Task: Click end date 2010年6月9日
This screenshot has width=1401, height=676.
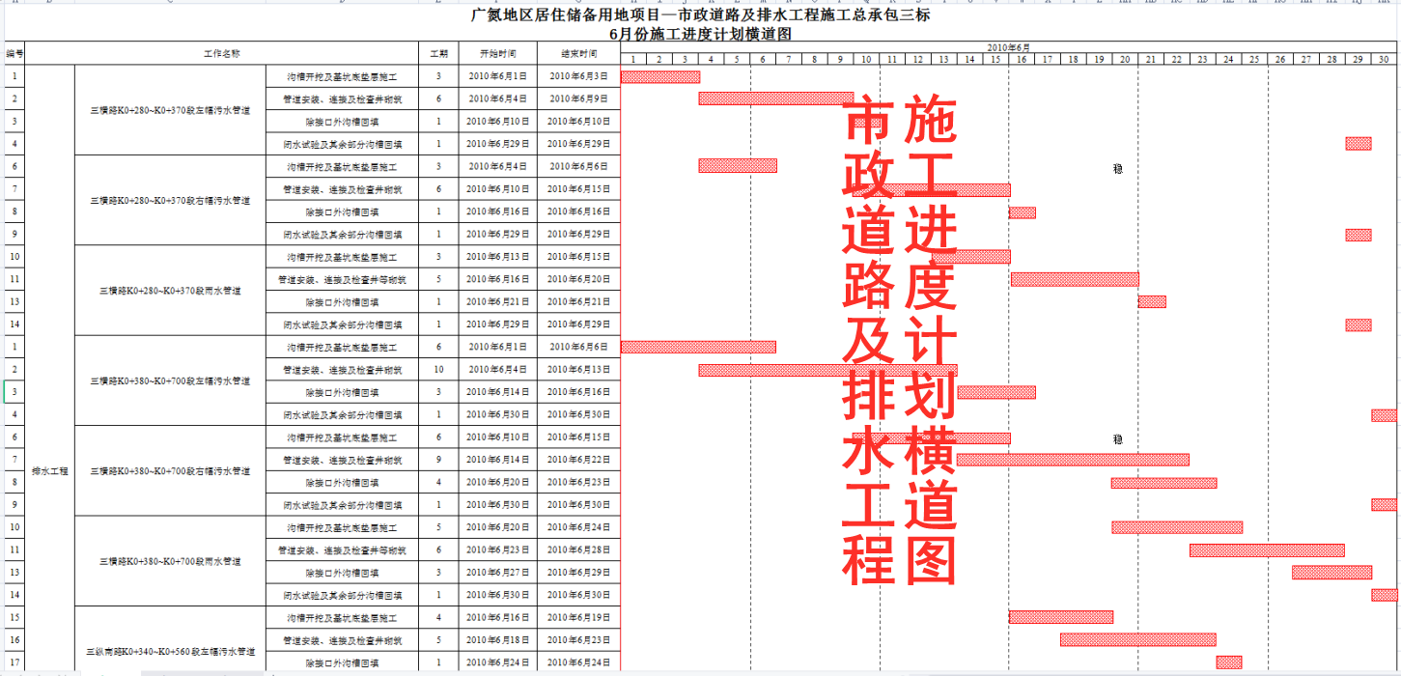Action: point(579,99)
